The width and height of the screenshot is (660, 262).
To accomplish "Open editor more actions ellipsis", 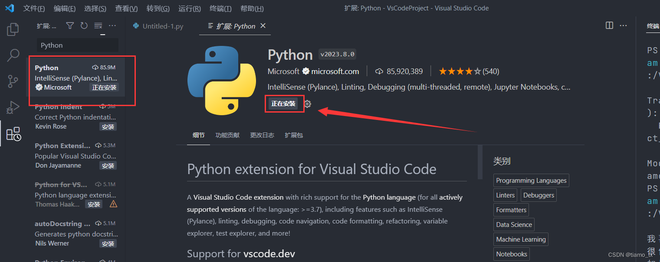I will click(x=624, y=26).
